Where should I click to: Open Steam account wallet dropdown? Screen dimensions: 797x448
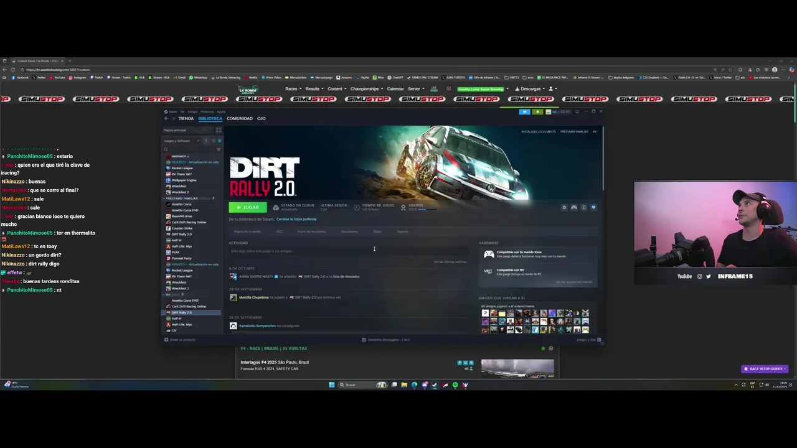coord(559,111)
